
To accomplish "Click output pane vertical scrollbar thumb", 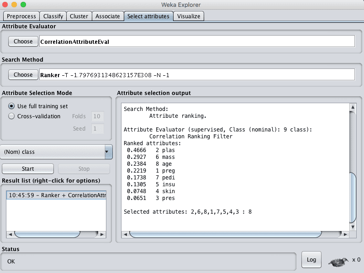I will (353, 198).
